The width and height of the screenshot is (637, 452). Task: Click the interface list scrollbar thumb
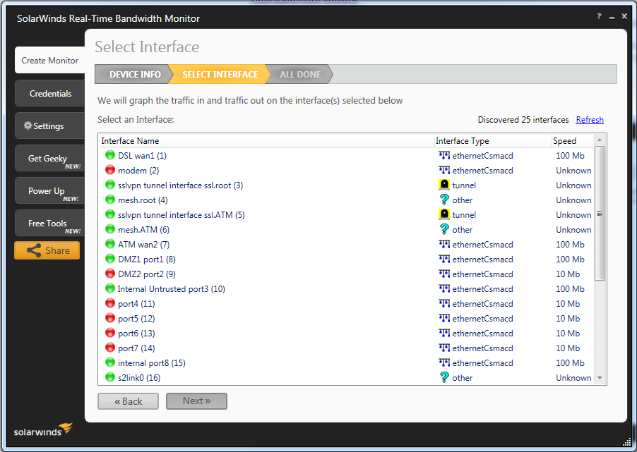pyautogui.click(x=600, y=214)
